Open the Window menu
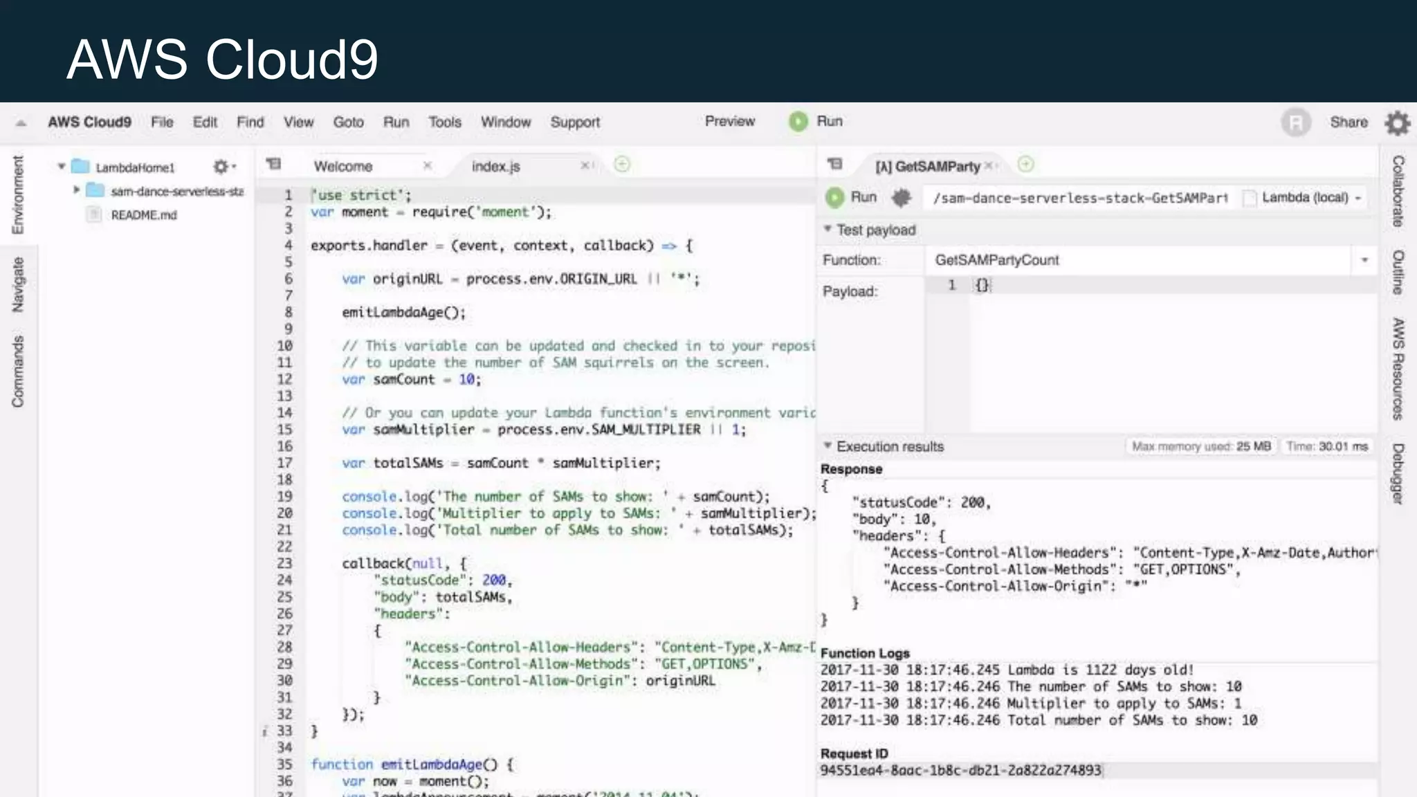 [506, 122]
